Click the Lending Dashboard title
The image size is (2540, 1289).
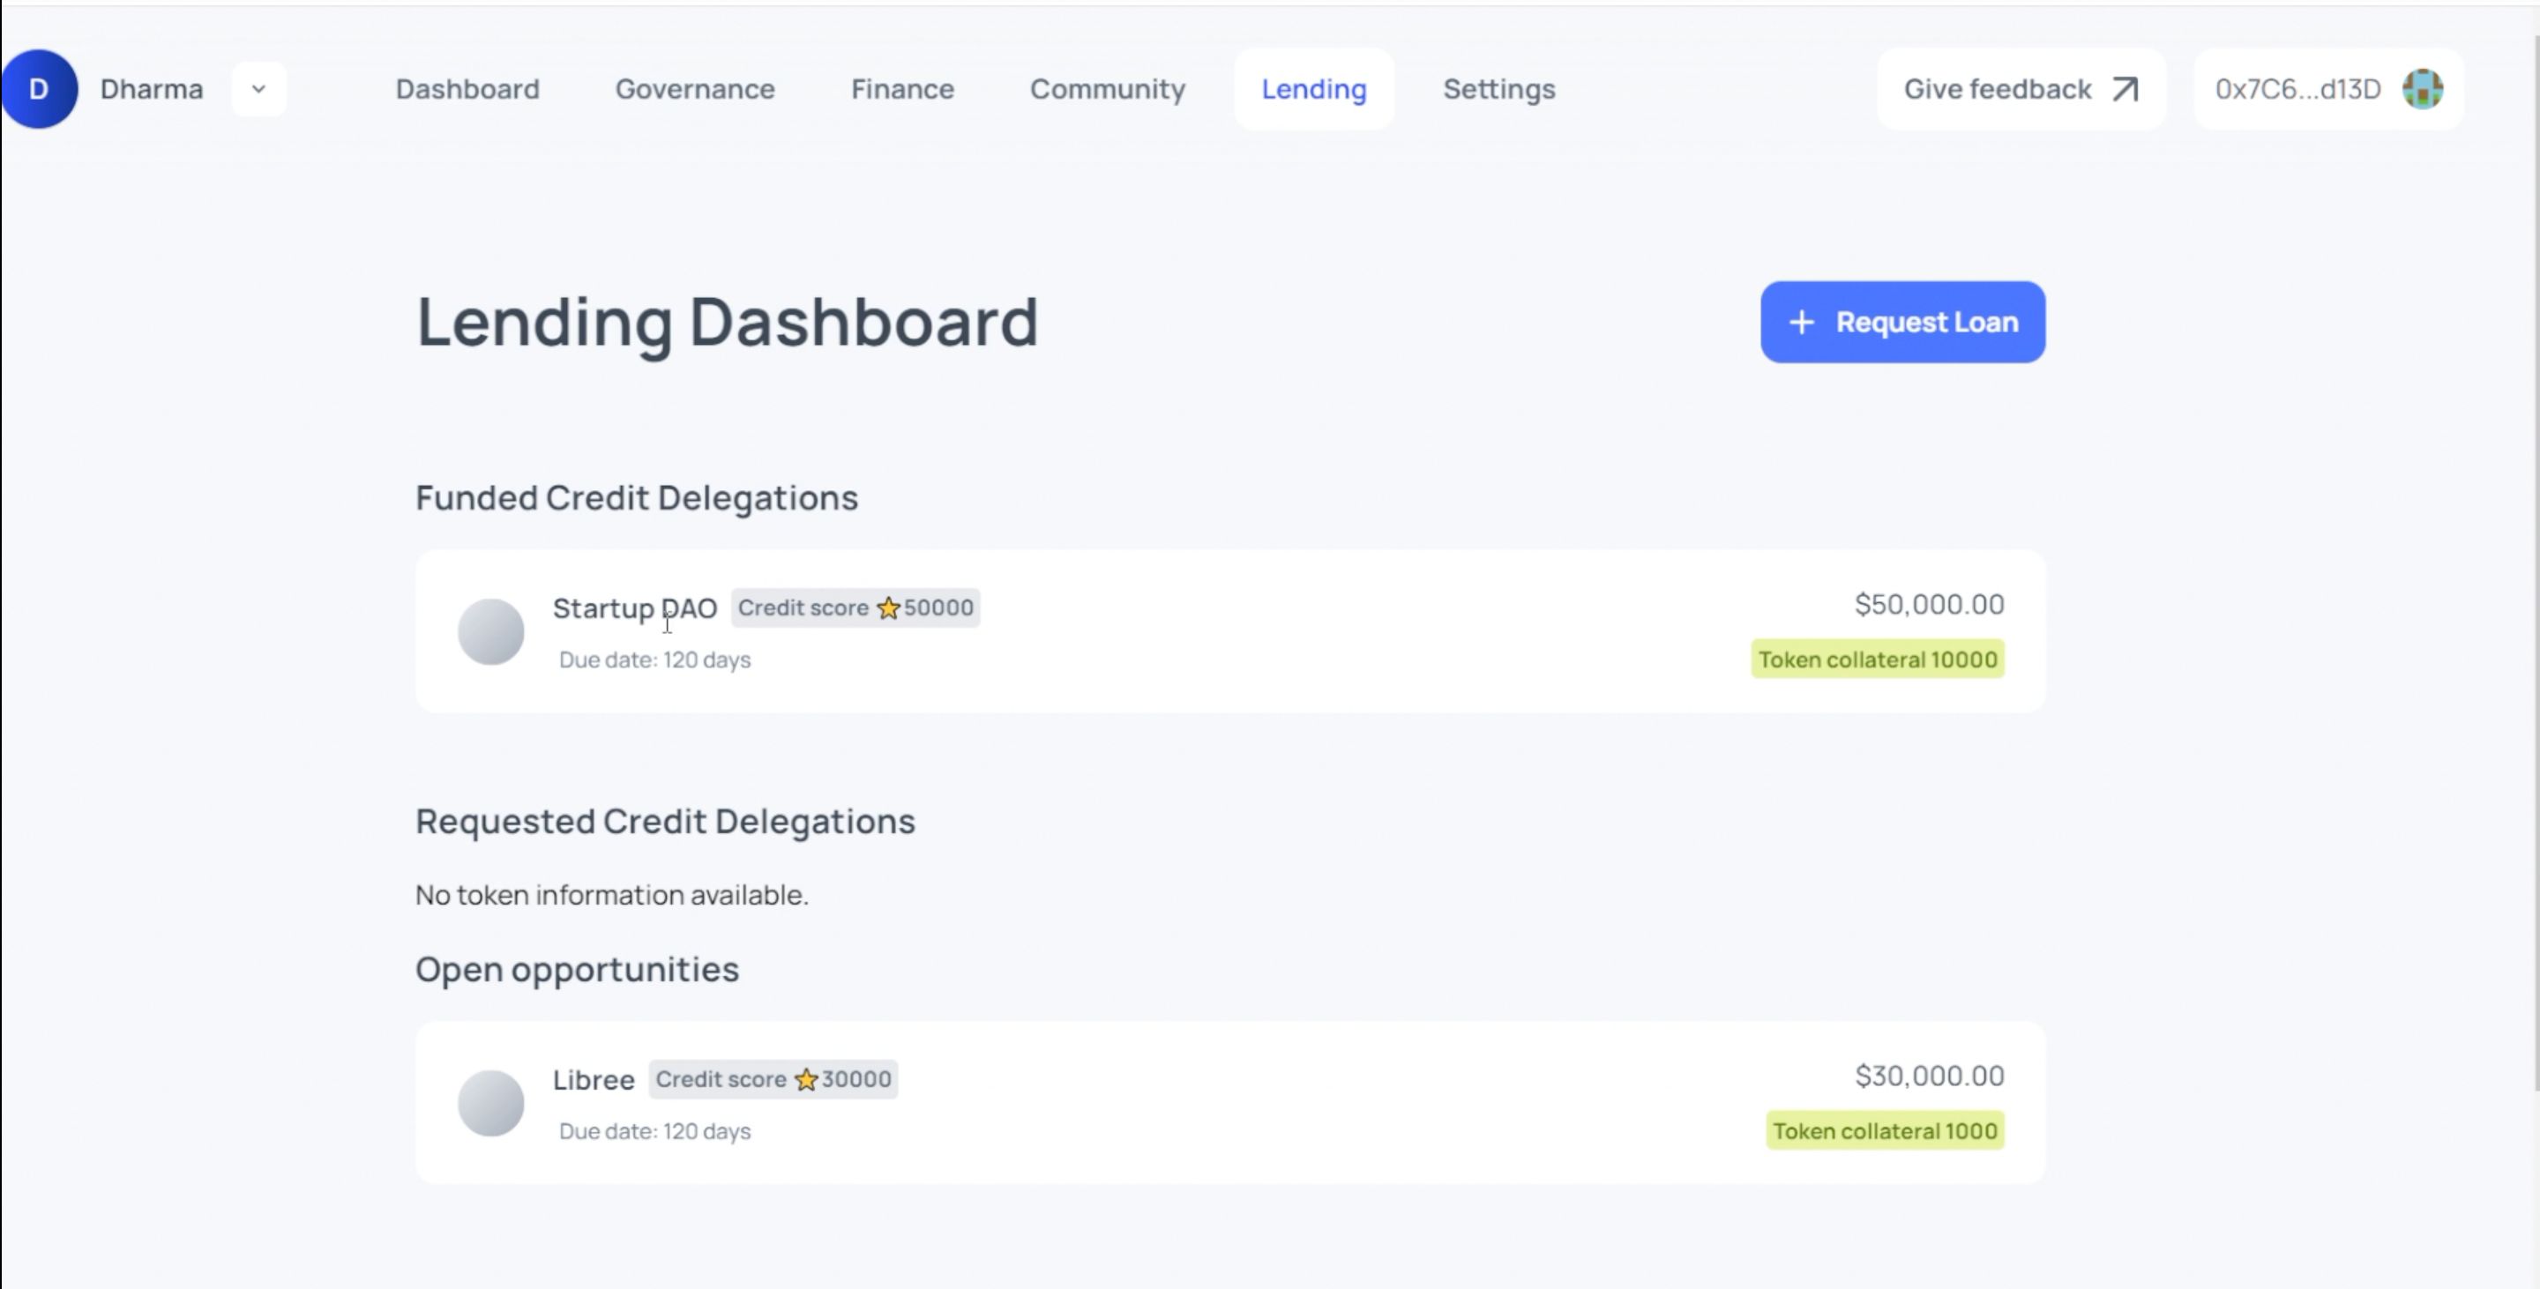(728, 323)
